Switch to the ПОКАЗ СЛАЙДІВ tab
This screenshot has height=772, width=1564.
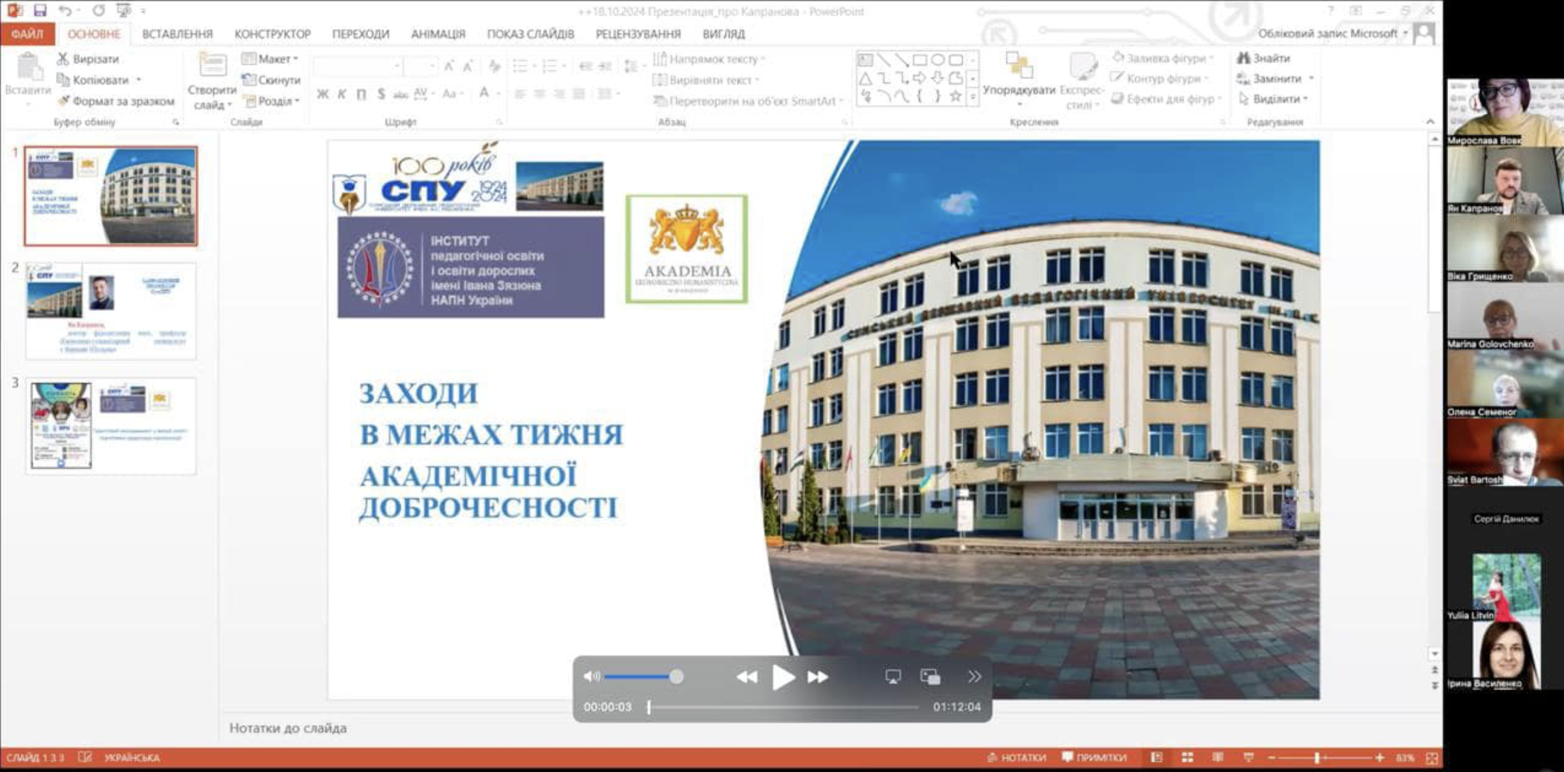click(530, 33)
